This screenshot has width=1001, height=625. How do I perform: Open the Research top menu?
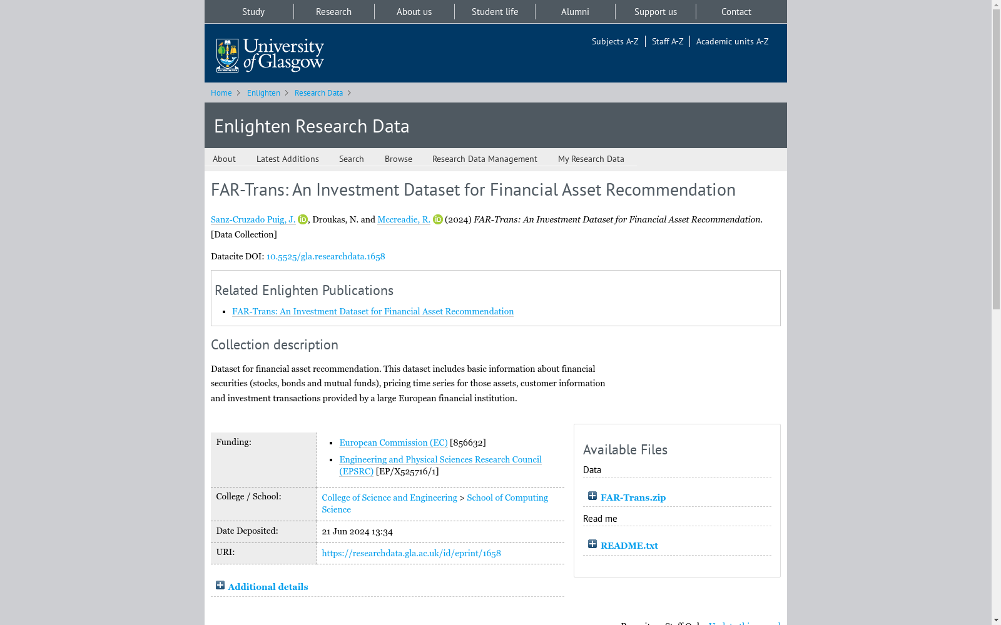coord(333,12)
